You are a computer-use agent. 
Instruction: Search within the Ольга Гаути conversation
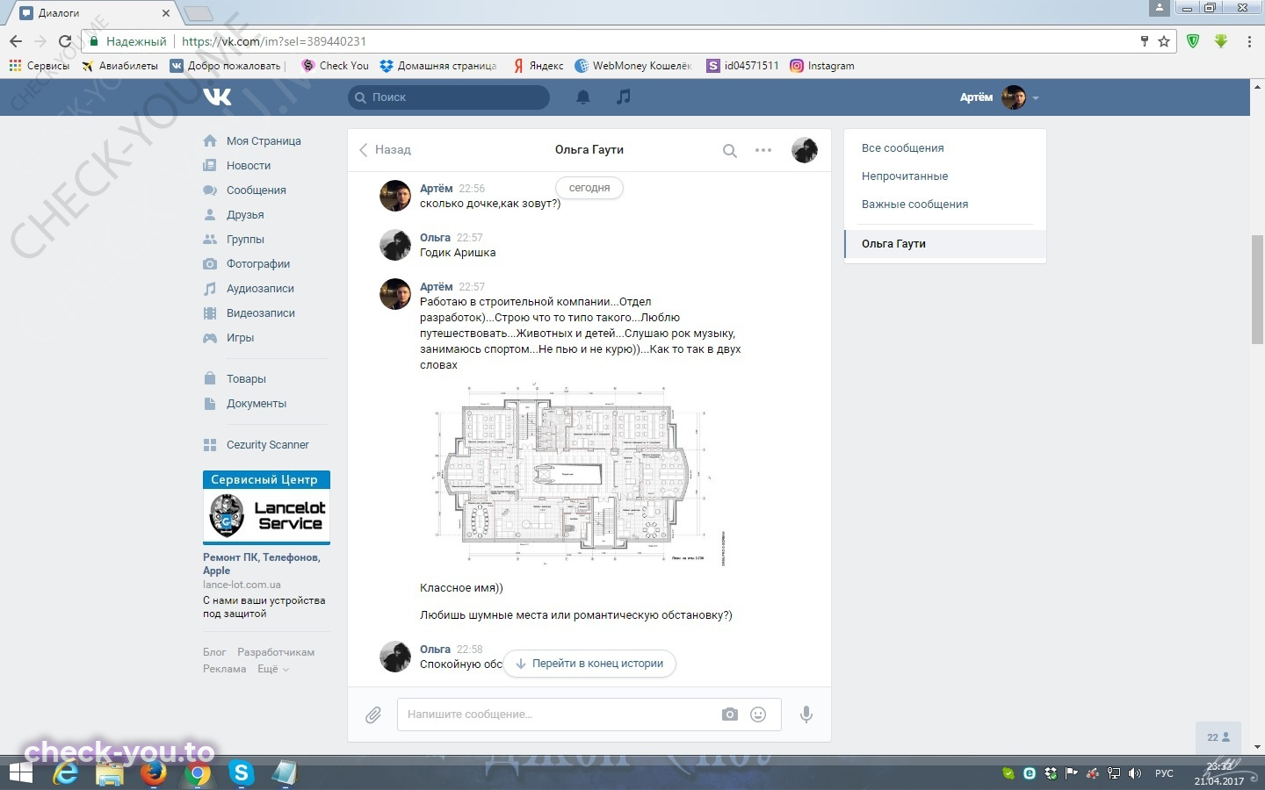pos(729,150)
